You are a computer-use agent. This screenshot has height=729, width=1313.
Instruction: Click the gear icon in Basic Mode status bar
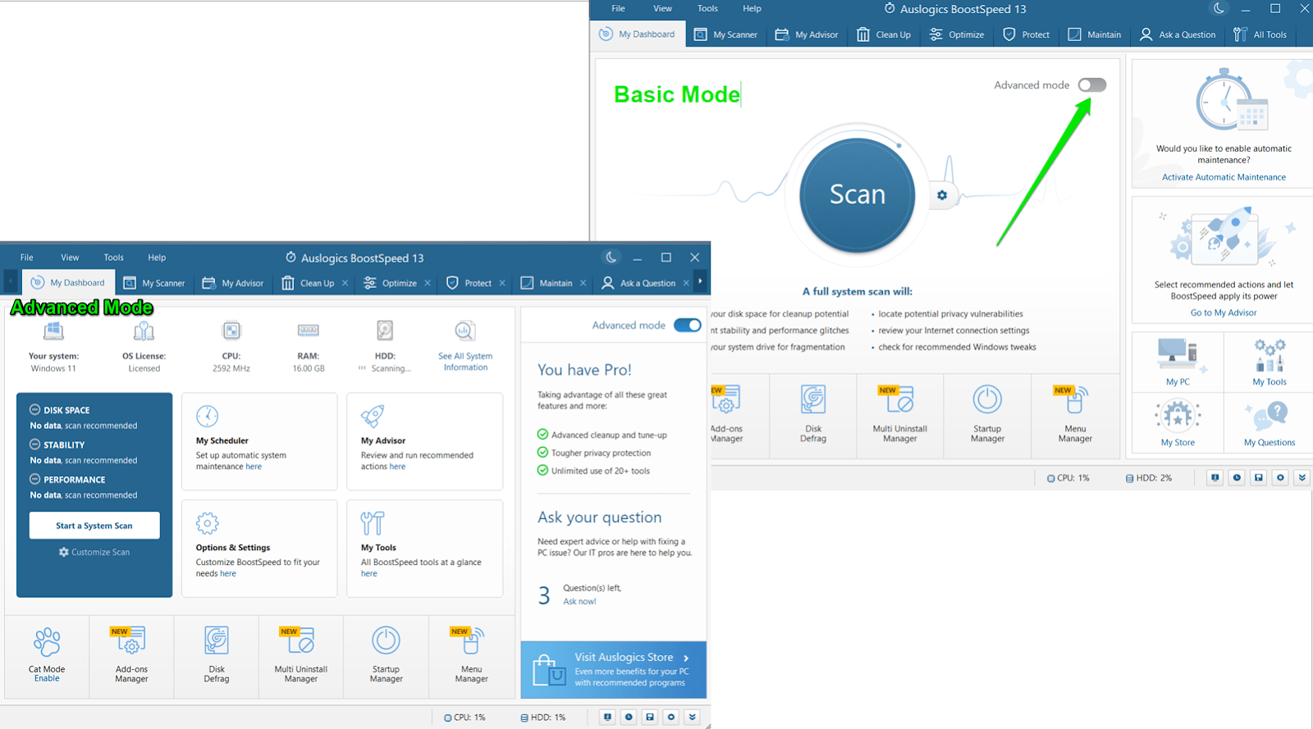coord(1280,477)
